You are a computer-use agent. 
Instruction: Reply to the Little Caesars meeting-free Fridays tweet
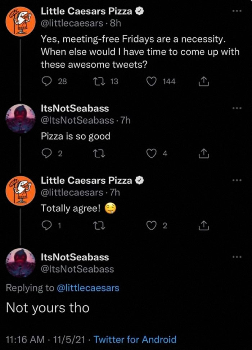pos(47,81)
